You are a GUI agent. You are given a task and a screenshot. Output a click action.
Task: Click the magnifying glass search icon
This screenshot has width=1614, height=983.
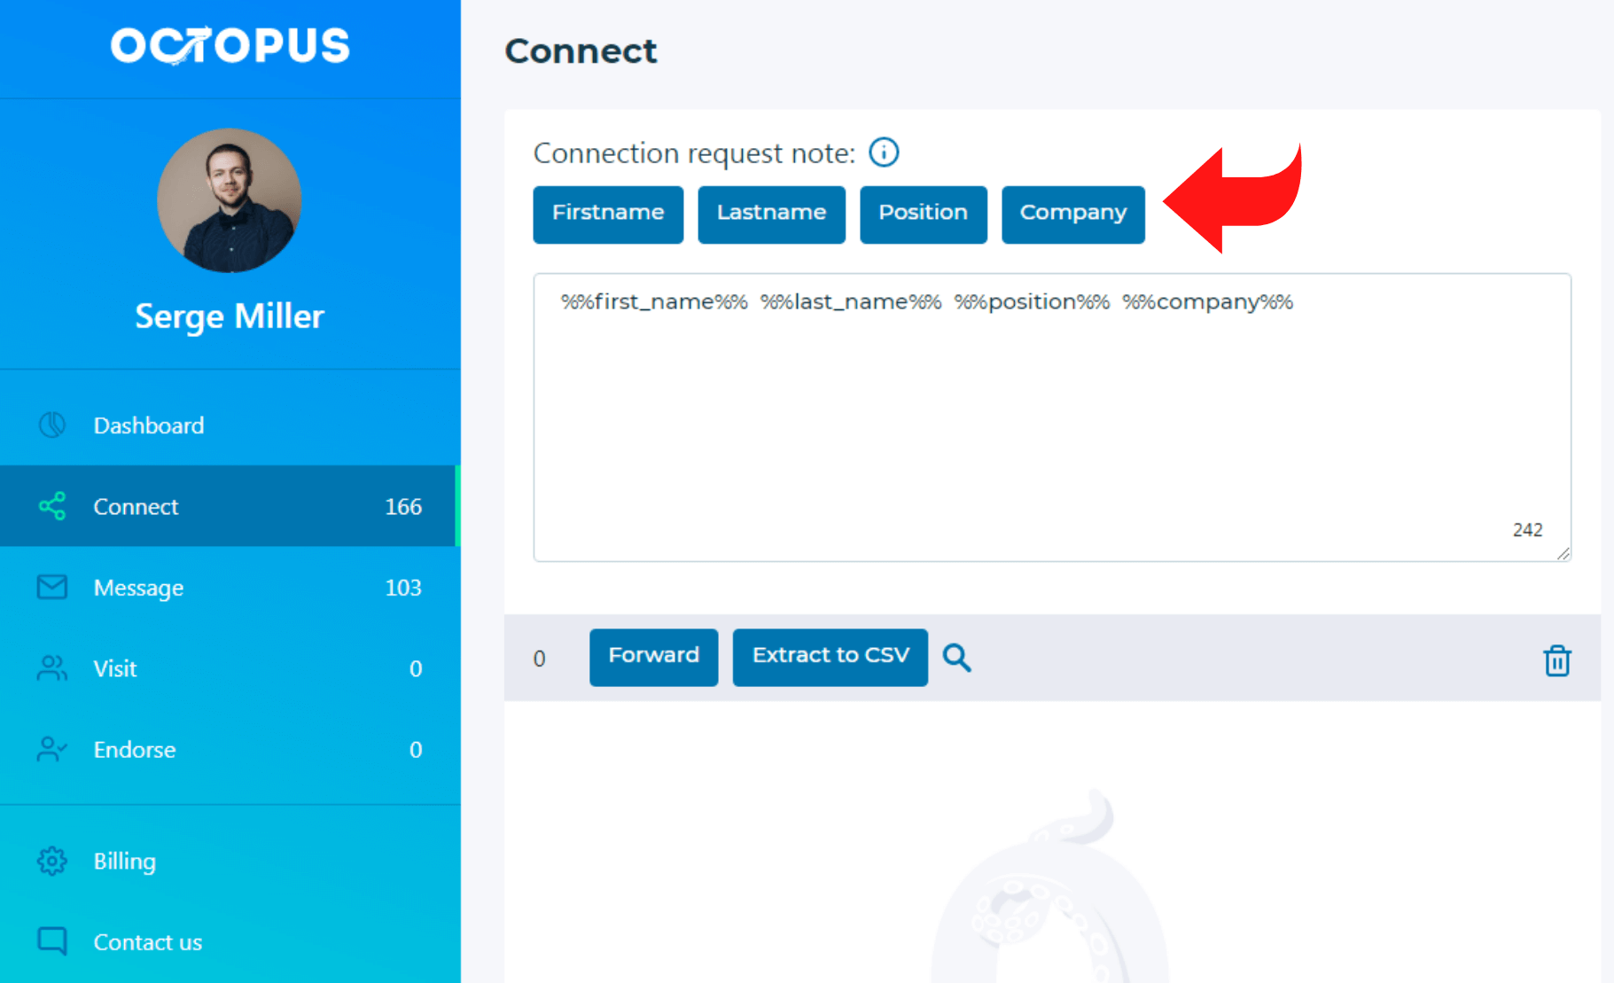point(956,658)
